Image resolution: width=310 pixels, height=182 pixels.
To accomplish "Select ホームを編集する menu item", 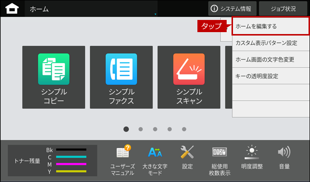I will point(271,26).
